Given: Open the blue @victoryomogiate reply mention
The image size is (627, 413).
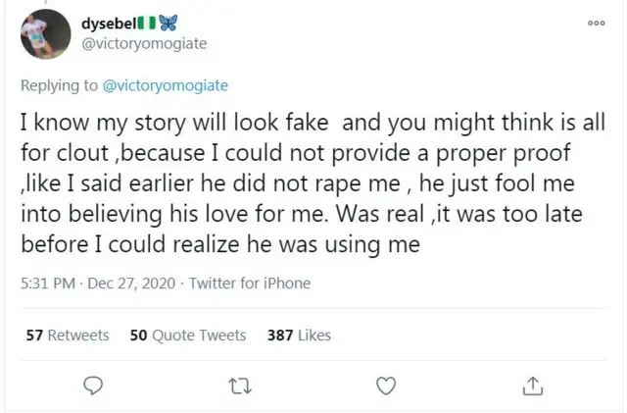Looking at the screenshot, I should [165, 85].
